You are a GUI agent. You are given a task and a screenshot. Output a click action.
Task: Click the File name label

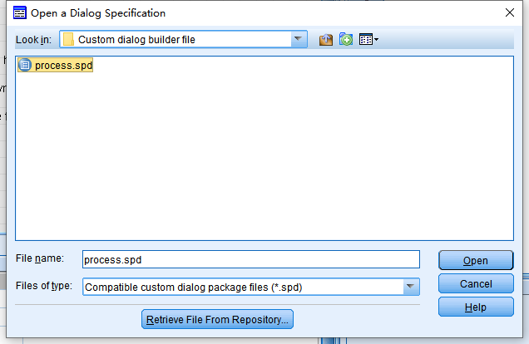[40, 258]
